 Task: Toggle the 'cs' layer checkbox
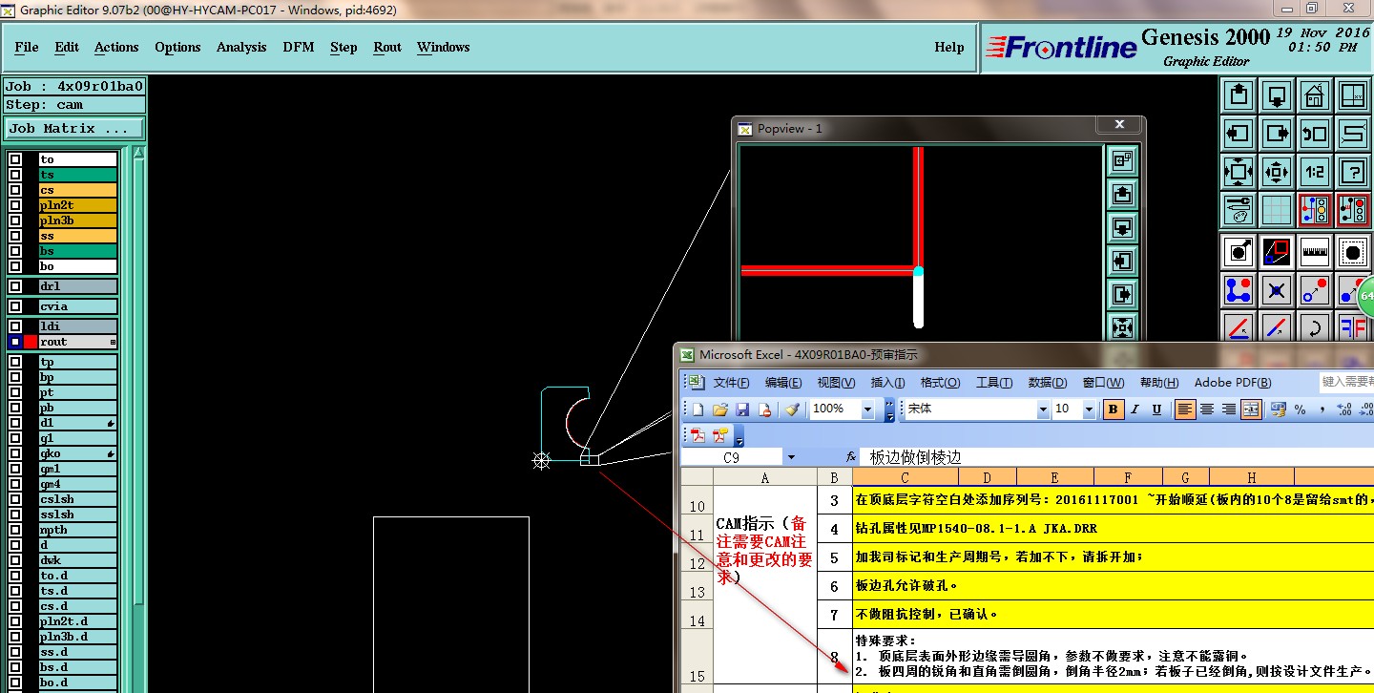point(15,190)
